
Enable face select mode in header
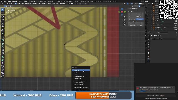[19, 4]
